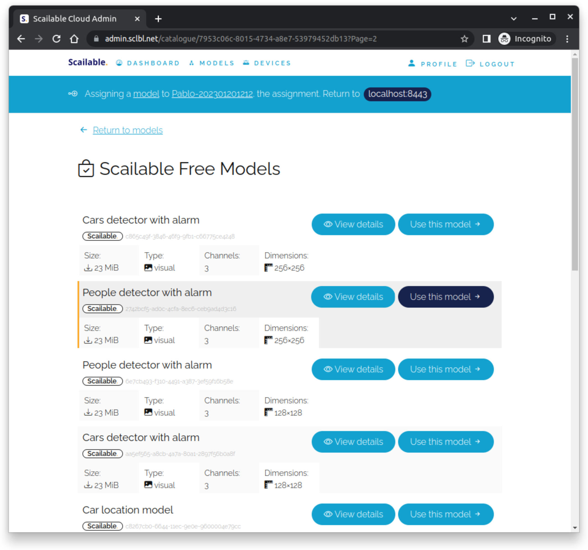Screen dimensions: 588x550
Task: View details of 128×128 Cars detector with alarm
Action: pyautogui.click(x=353, y=442)
